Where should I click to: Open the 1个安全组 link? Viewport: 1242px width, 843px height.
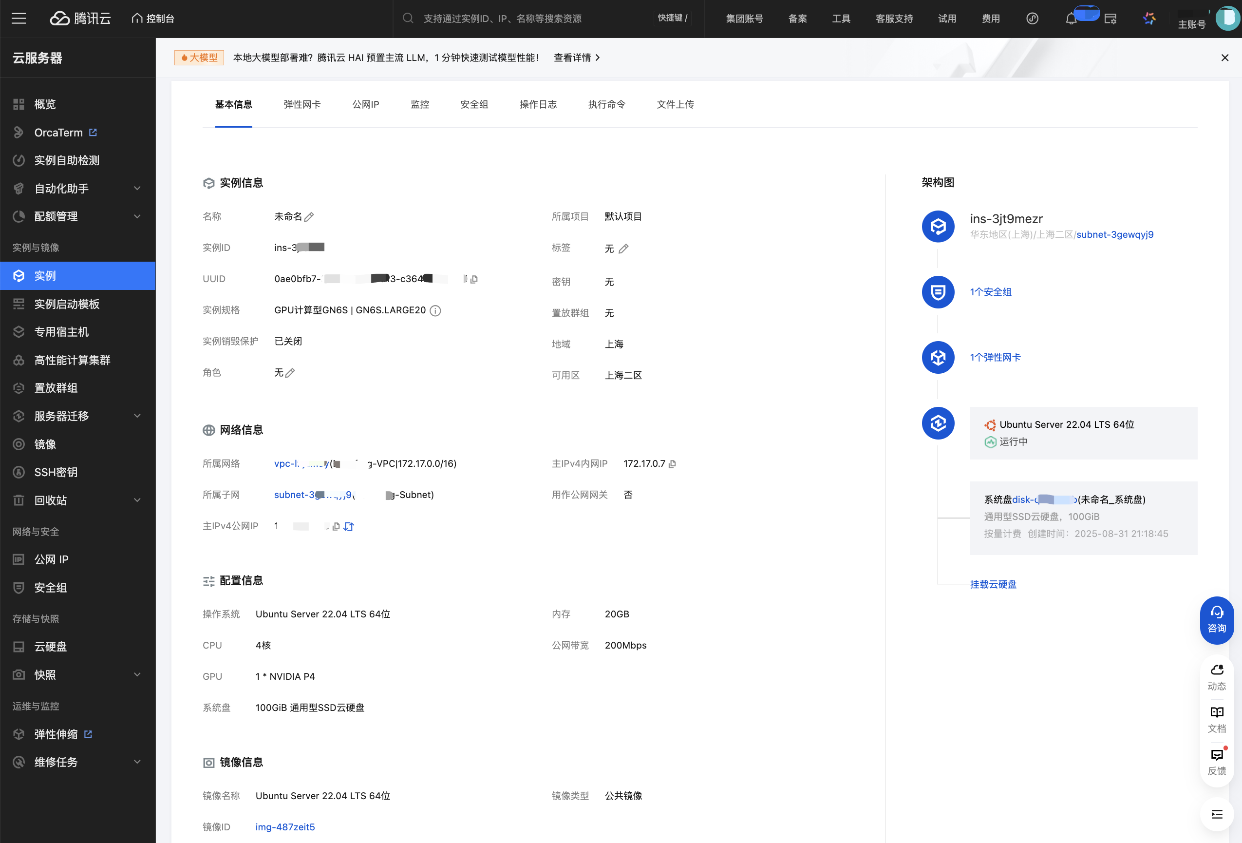tap(990, 292)
